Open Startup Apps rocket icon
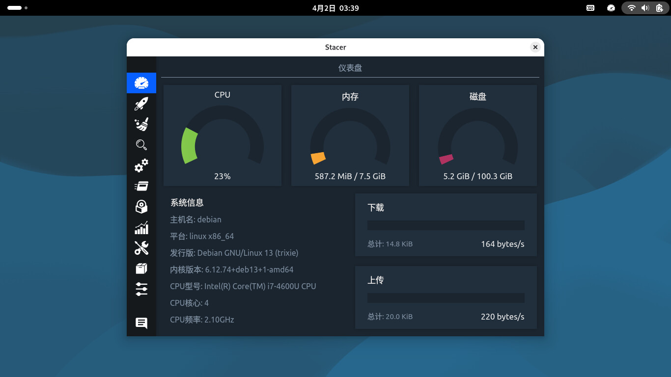Viewport: 671px width, 377px height. point(141,104)
